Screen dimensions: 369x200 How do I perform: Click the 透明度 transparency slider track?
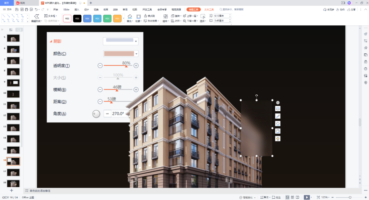click(118, 66)
